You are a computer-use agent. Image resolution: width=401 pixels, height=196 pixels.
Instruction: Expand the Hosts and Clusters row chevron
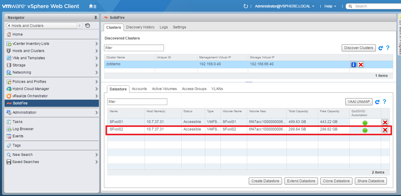(x=97, y=51)
